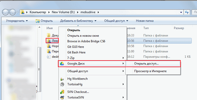Click the TortoiseHg icon
Image resolution: width=197 pixels, height=100 pixels.
tap(62, 84)
